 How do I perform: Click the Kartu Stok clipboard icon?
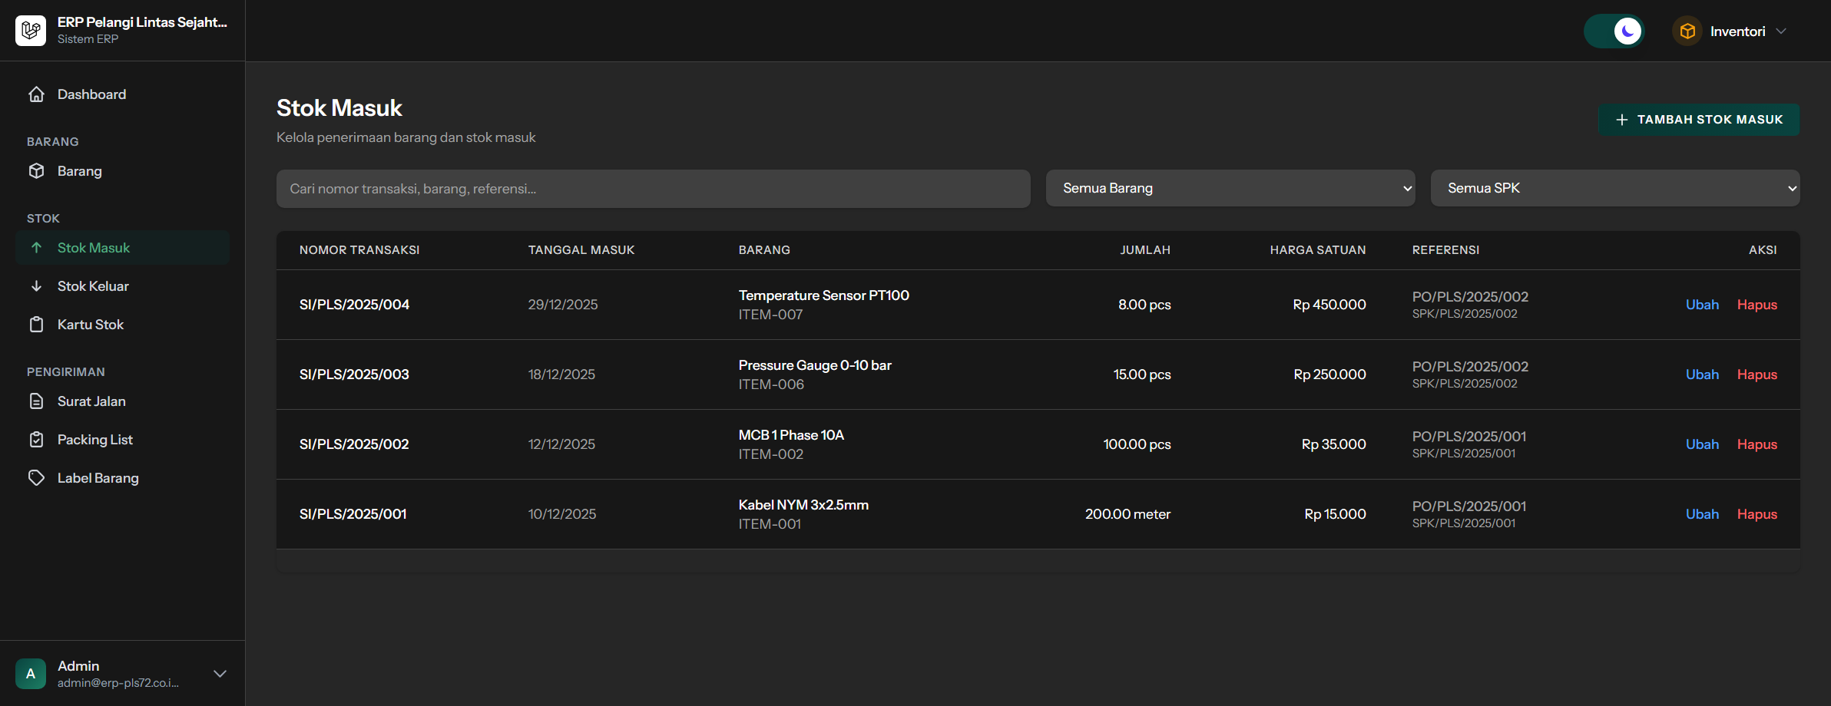coord(36,325)
